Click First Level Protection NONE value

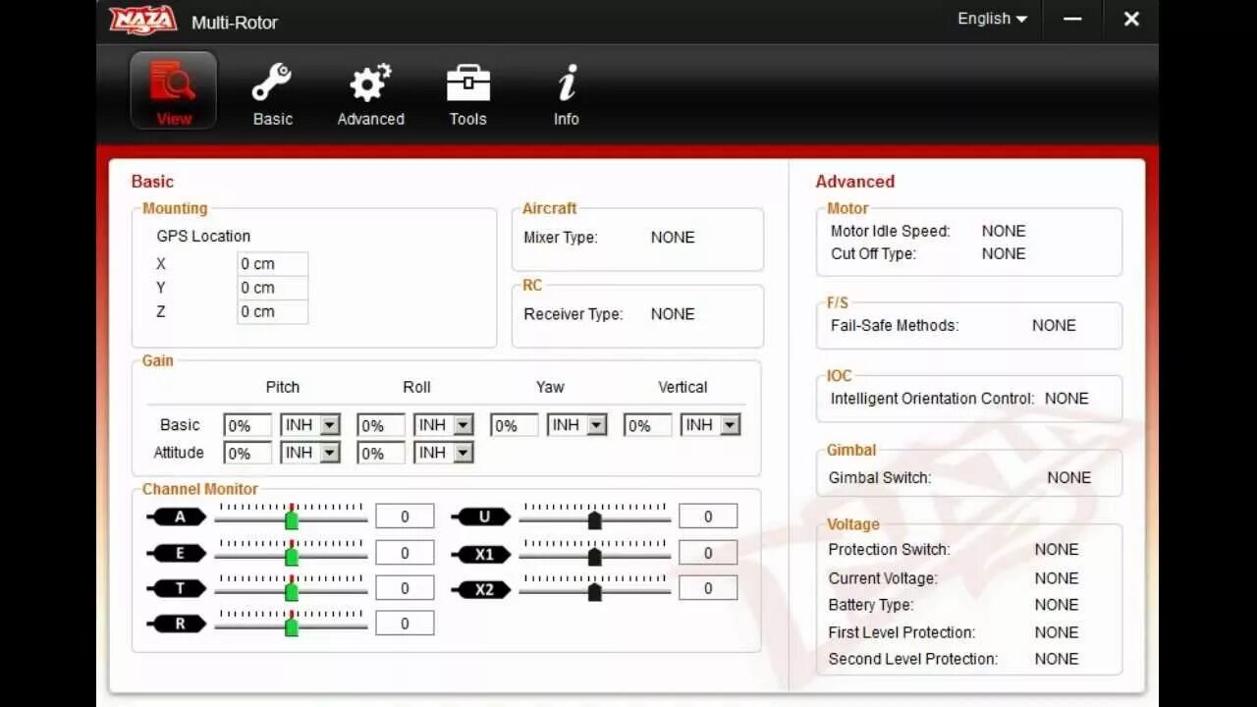coord(1057,632)
